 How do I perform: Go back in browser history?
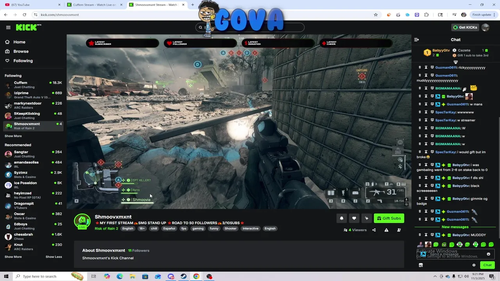5,15
